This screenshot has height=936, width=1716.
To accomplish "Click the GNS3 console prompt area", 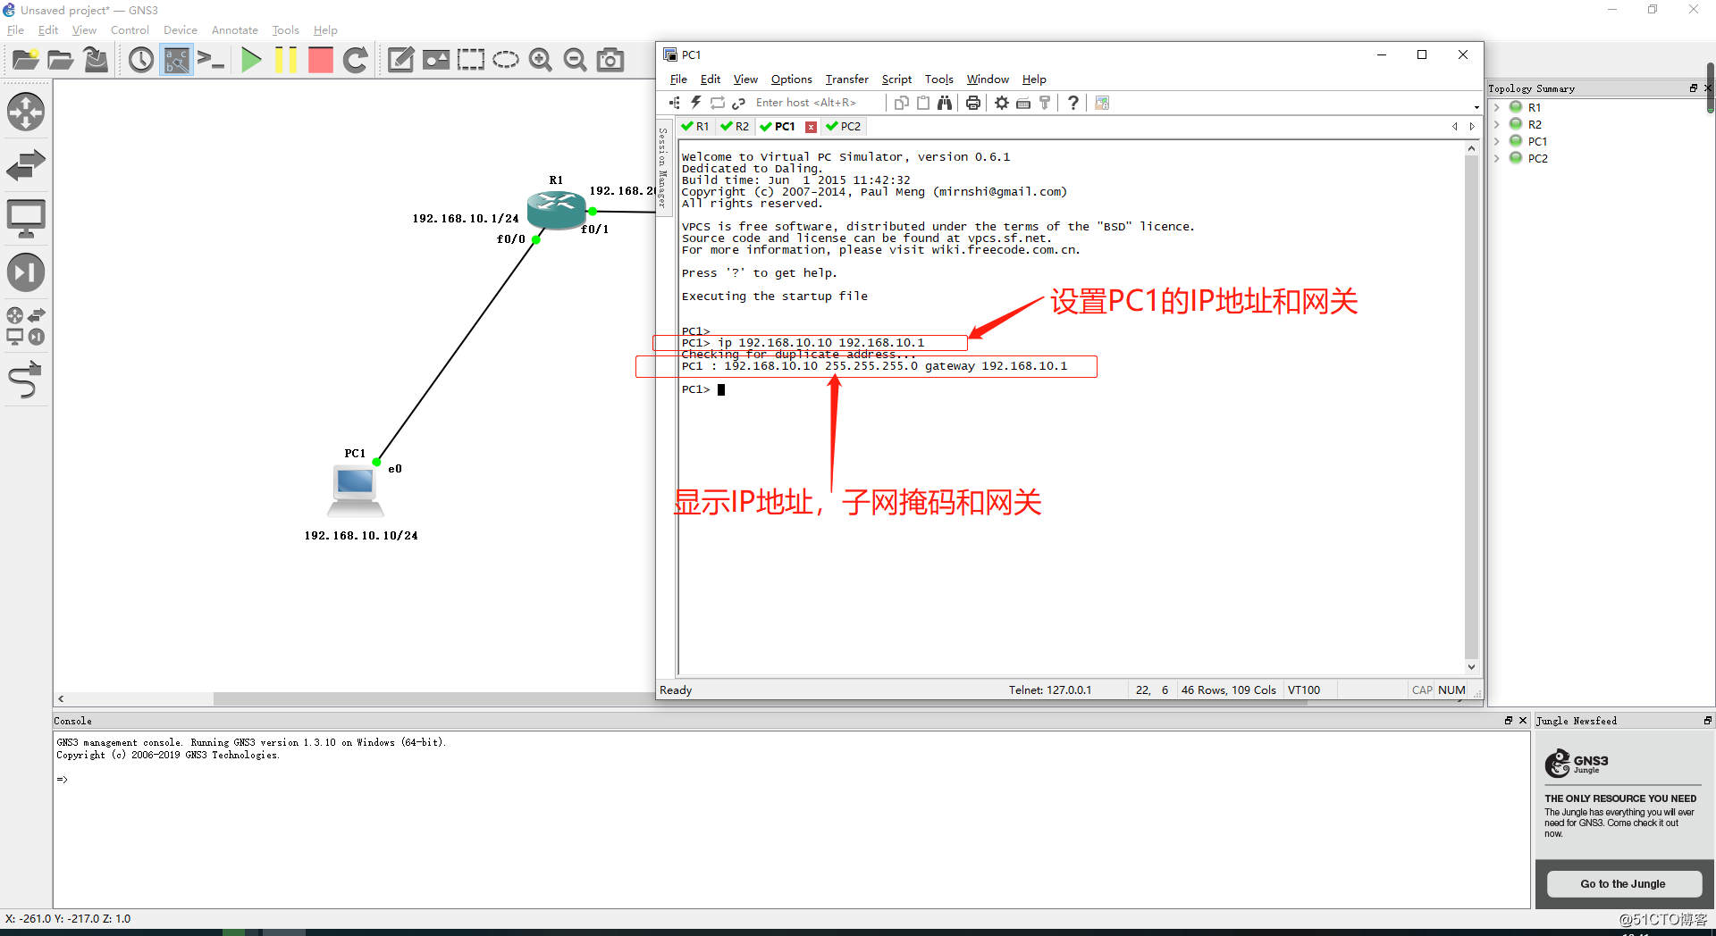I will pos(63,780).
